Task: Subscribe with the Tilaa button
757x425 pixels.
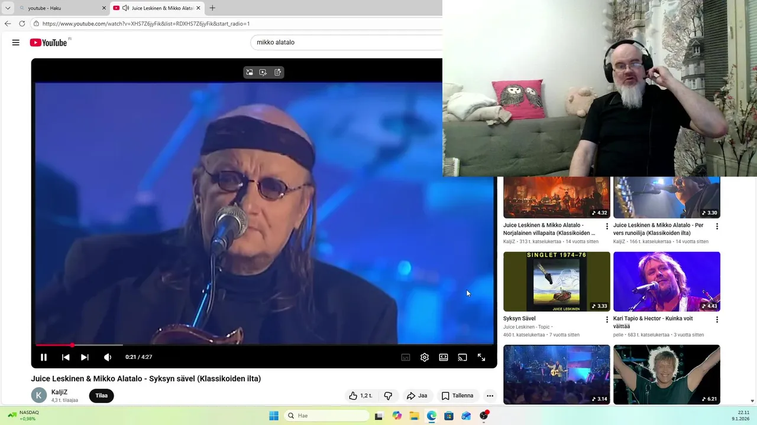Action: point(102,395)
